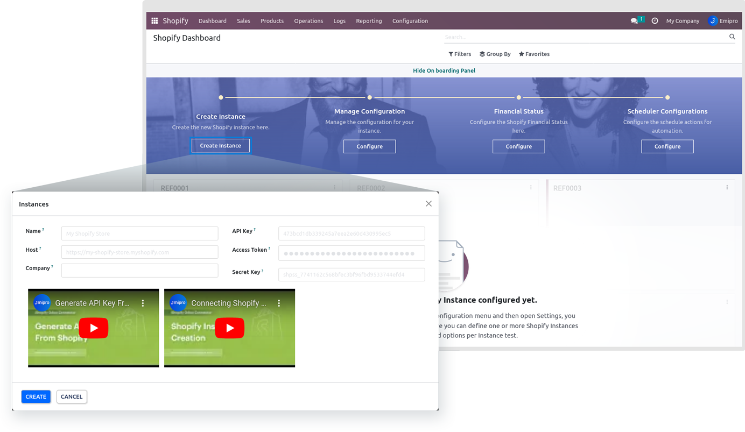This screenshot has height=432, width=745.
Task: Click Emipro channel logo on Connecting Shopify video
Action: click(178, 303)
